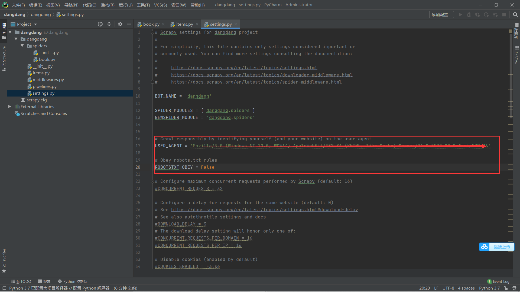Screen dimensions: 520x292
Task: Click the Debug bug icon in toolbar
Action: coord(469,15)
